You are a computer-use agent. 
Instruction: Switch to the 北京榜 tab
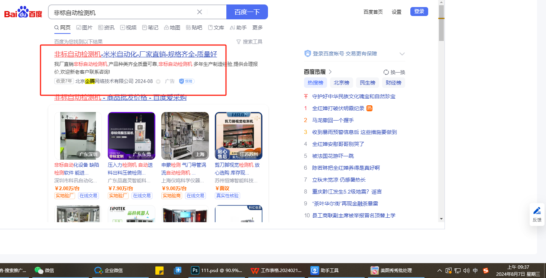[x=341, y=83]
